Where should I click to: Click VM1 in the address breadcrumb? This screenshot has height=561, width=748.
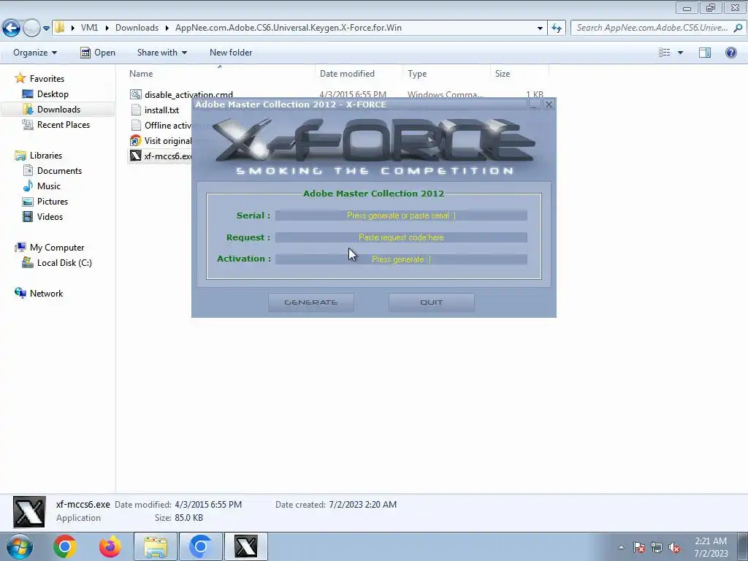point(89,28)
